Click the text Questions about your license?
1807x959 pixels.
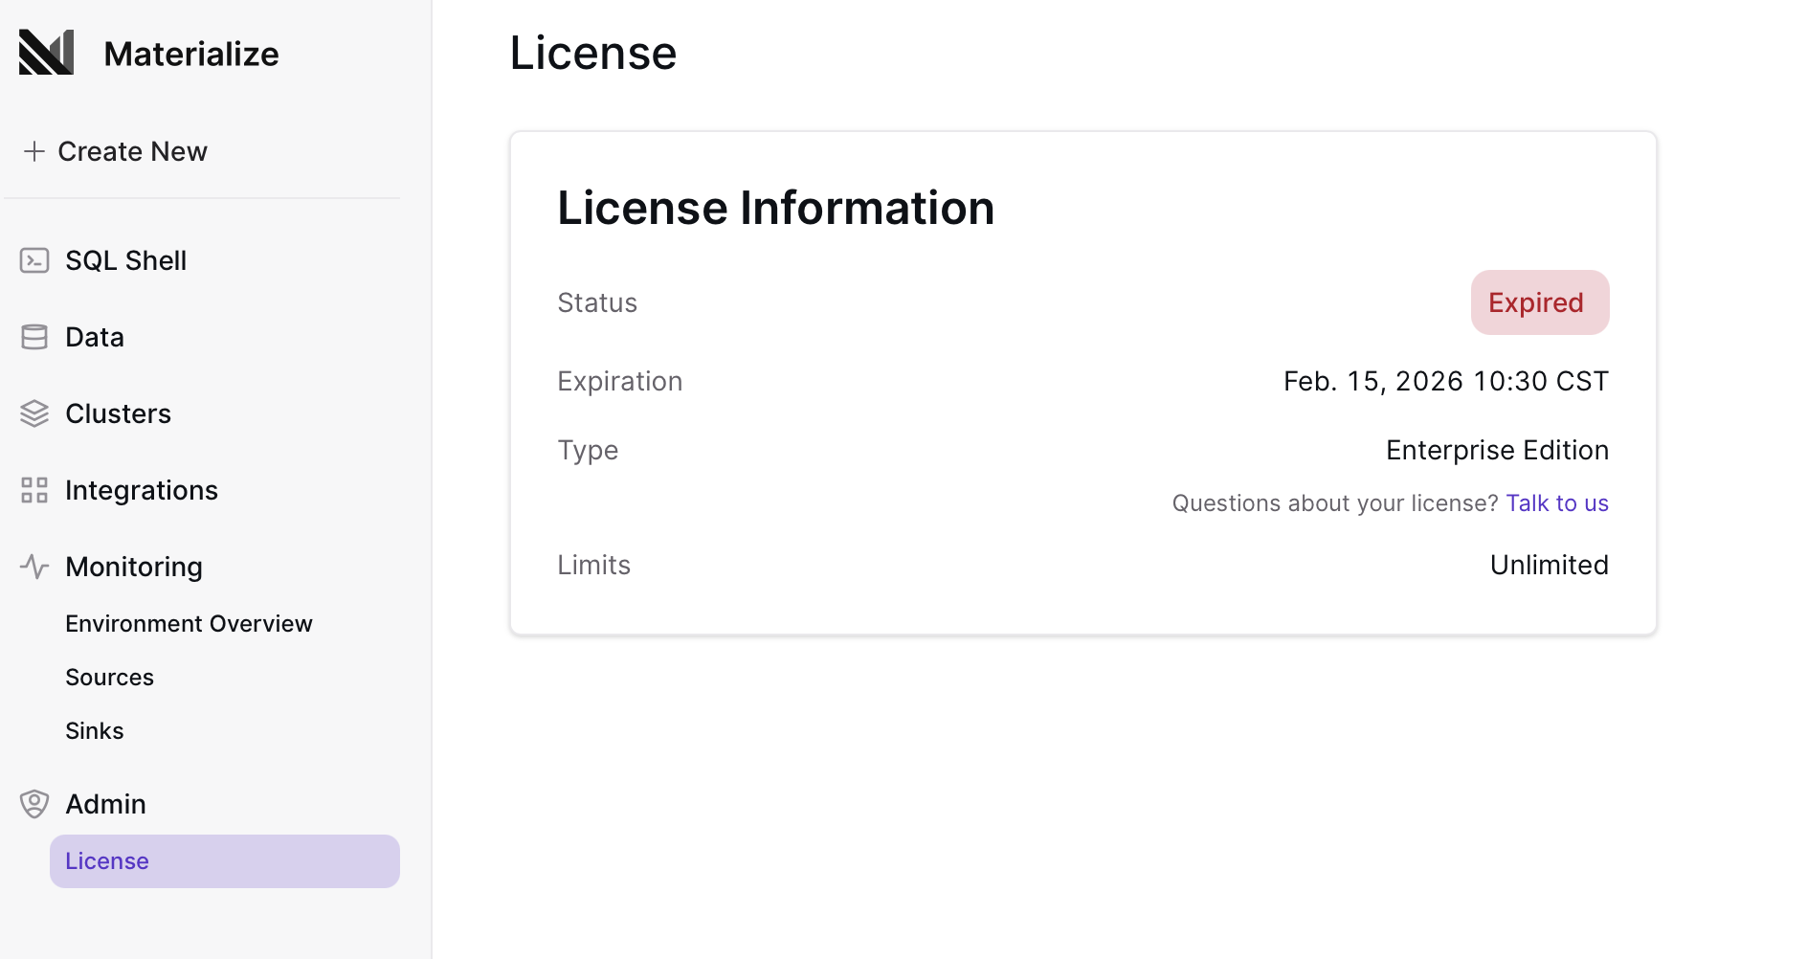pos(1335,503)
